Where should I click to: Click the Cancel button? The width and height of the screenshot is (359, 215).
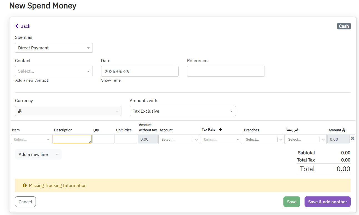pyautogui.click(x=25, y=202)
